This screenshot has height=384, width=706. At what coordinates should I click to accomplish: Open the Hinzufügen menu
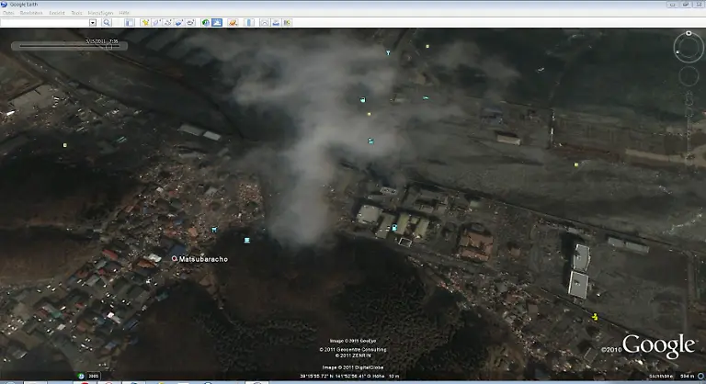point(100,13)
